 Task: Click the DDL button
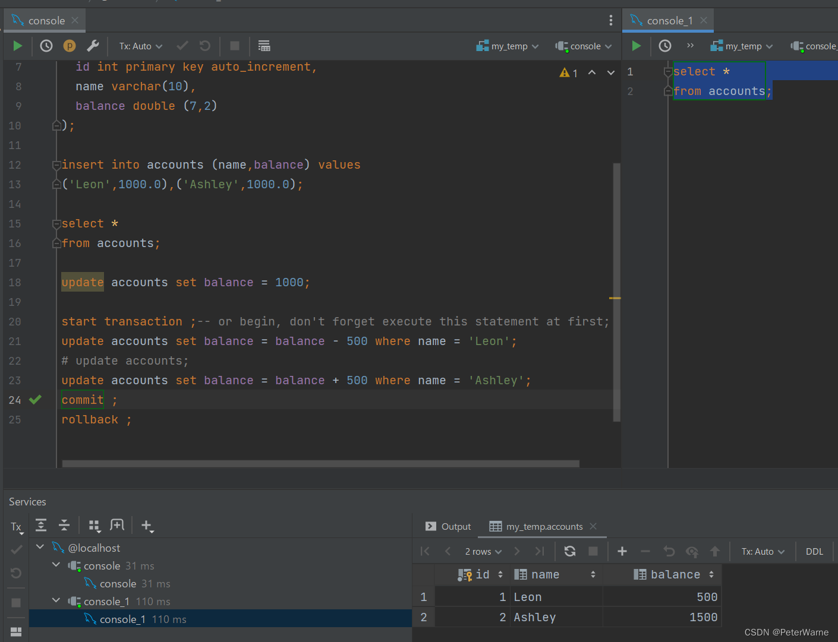pyautogui.click(x=814, y=551)
